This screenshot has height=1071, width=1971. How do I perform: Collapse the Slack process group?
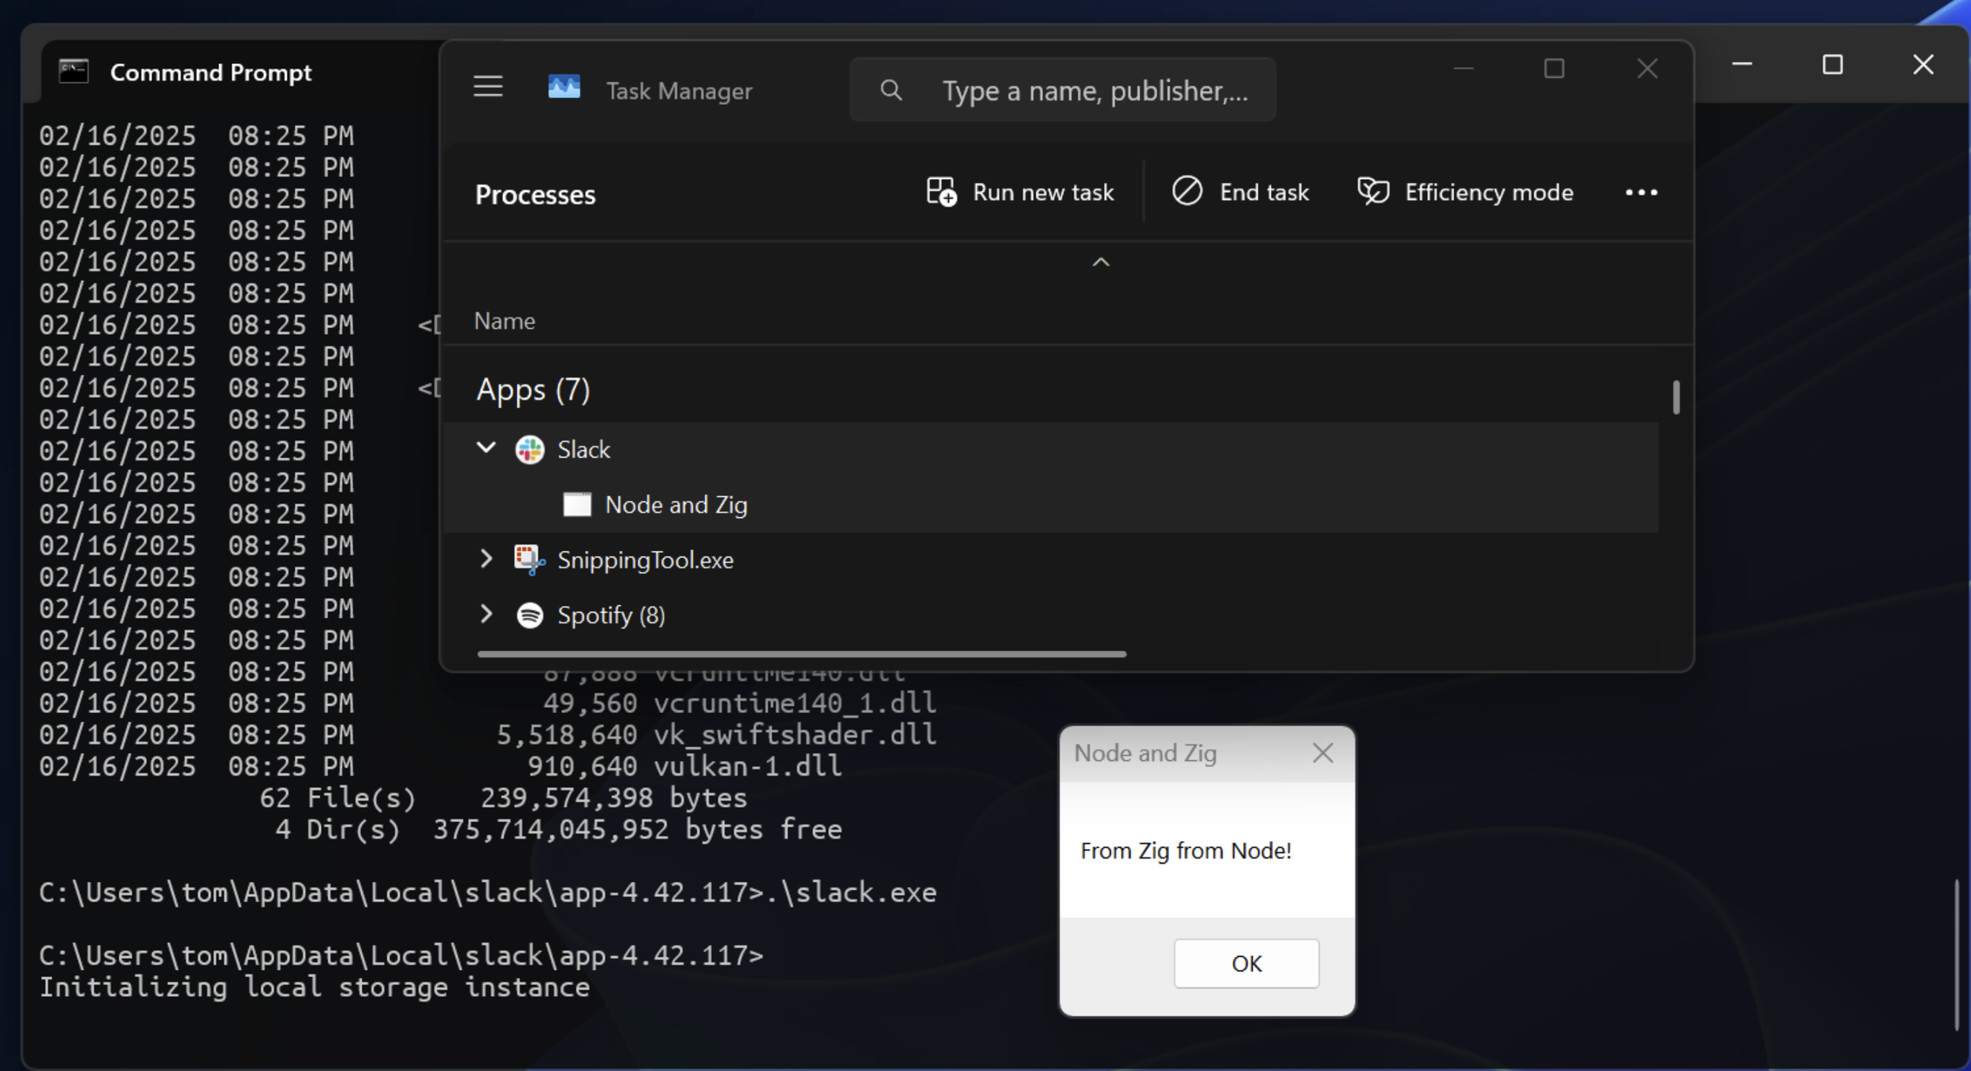(486, 448)
